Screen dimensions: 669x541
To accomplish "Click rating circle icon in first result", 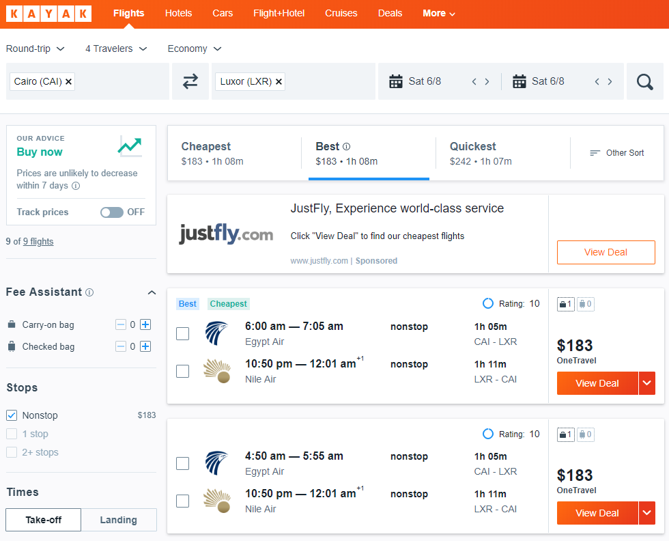I will (487, 303).
